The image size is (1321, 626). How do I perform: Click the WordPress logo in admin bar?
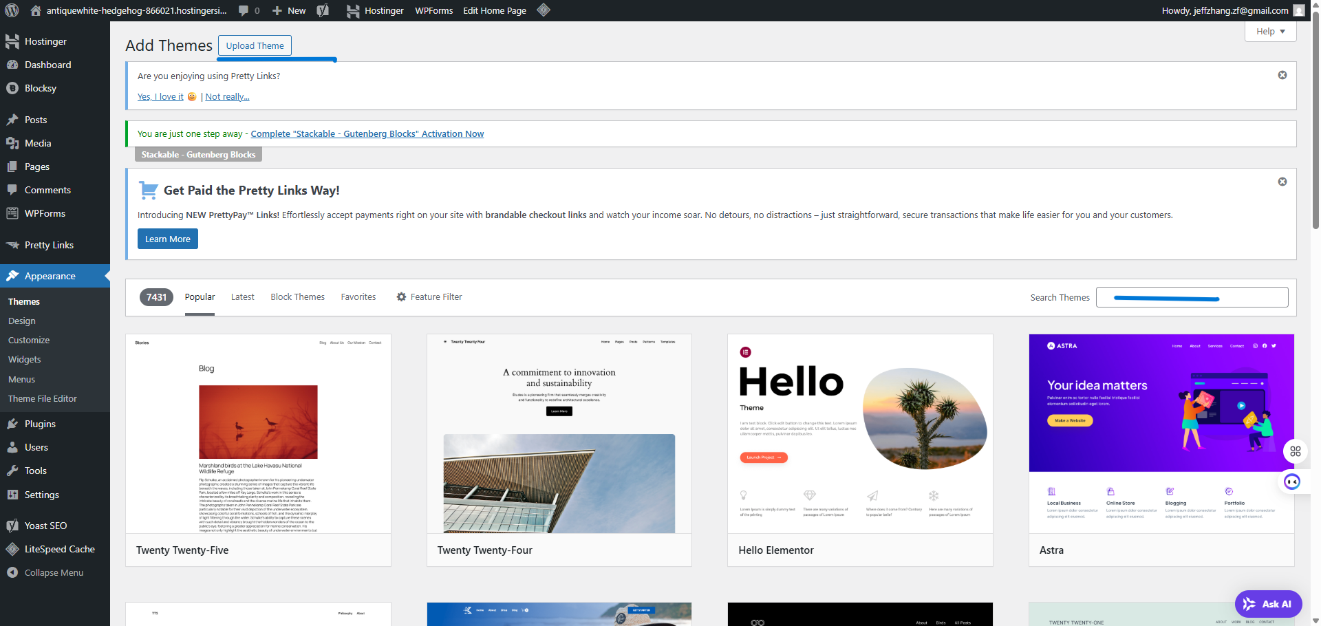[12, 10]
